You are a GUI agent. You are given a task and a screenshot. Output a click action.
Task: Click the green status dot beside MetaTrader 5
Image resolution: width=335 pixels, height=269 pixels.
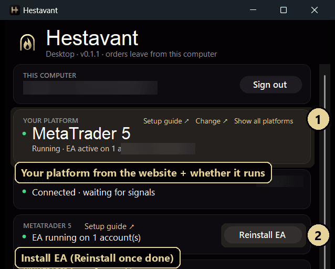(24, 133)
